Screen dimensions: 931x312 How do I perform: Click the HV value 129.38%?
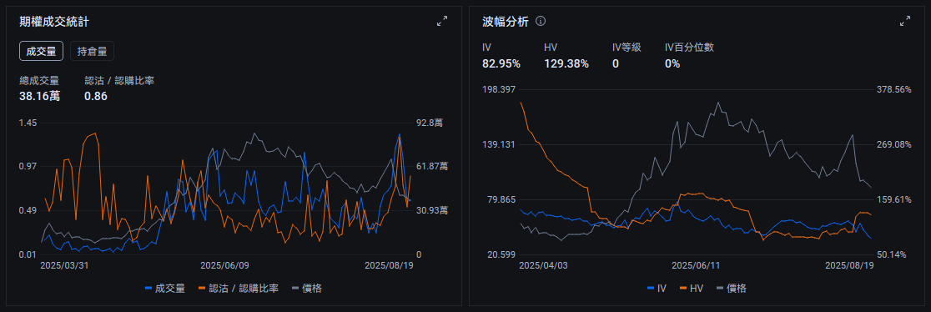[x=566, y=63]
